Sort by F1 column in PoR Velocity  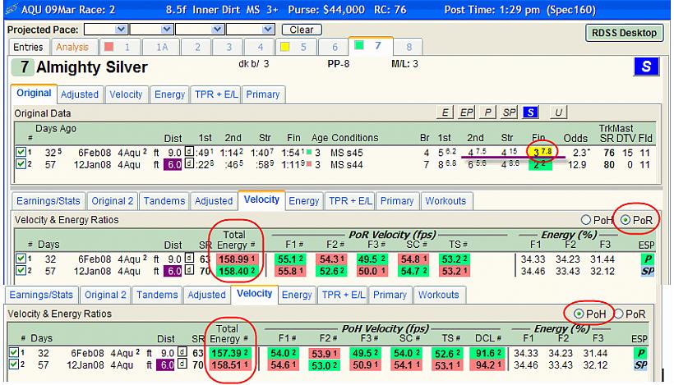tap(294, 245)
